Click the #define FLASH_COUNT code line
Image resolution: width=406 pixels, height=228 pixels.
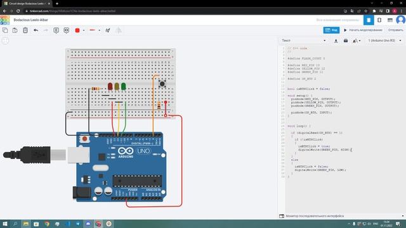click(306, 58)
